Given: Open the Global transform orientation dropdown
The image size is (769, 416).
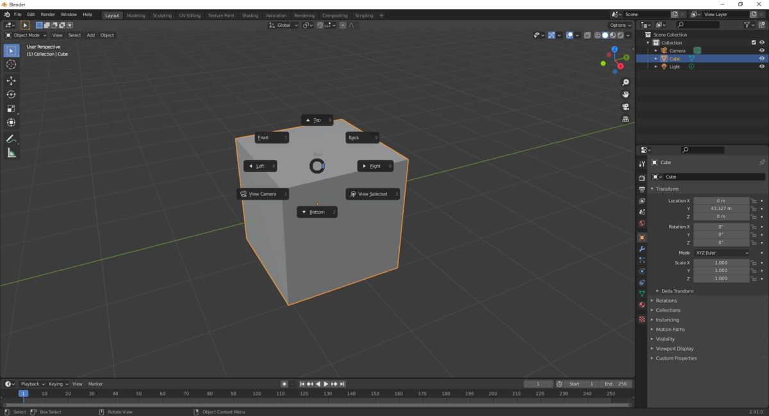Looking at the screenshot, I should tap(284, 25).
